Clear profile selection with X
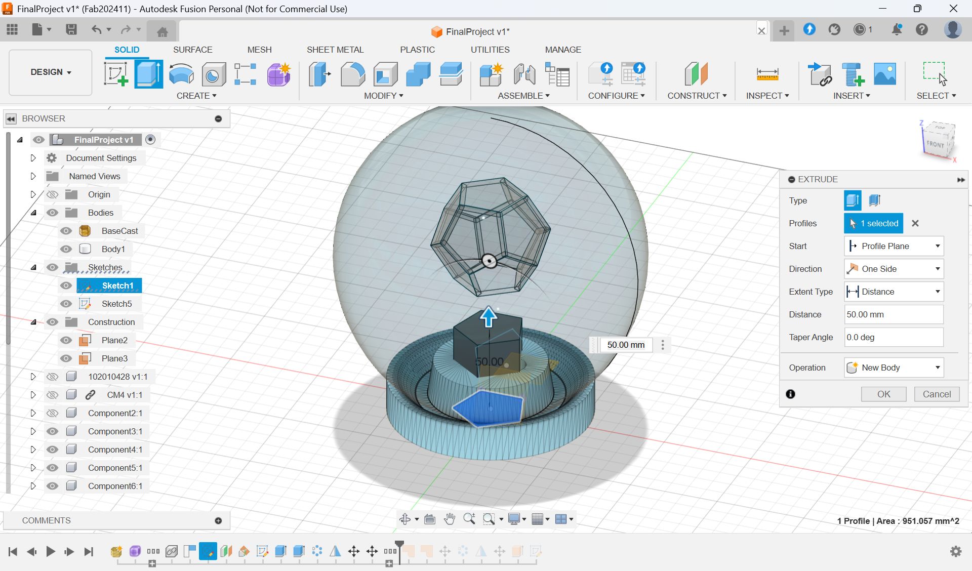 point(915,223)
